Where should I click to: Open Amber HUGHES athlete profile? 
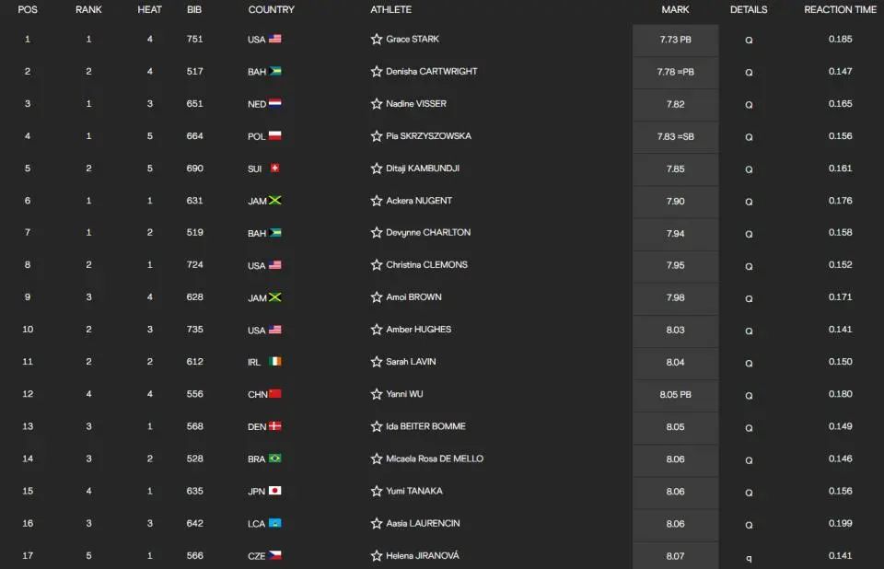418,330
